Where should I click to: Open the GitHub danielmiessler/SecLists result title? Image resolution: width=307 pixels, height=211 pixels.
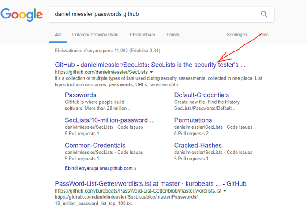(x=150, y=65)
